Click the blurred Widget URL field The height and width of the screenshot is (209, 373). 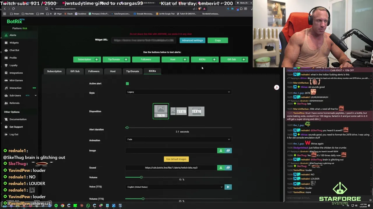[144, 40]
